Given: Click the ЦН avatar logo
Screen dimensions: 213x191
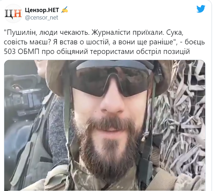Looking at the screenshot, I should click(13, 13).
